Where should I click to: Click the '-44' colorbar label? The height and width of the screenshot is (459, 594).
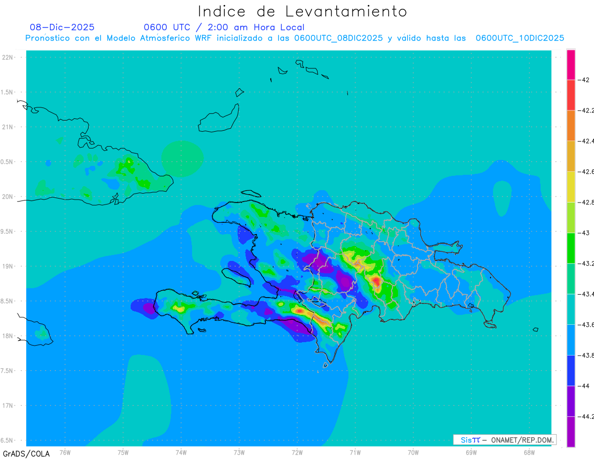click(584, 386)
